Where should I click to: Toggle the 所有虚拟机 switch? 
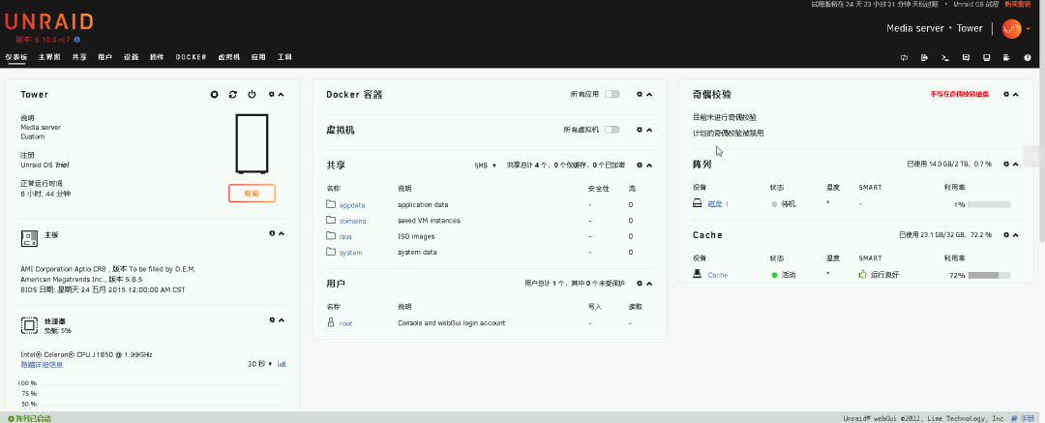pos(612,130)
